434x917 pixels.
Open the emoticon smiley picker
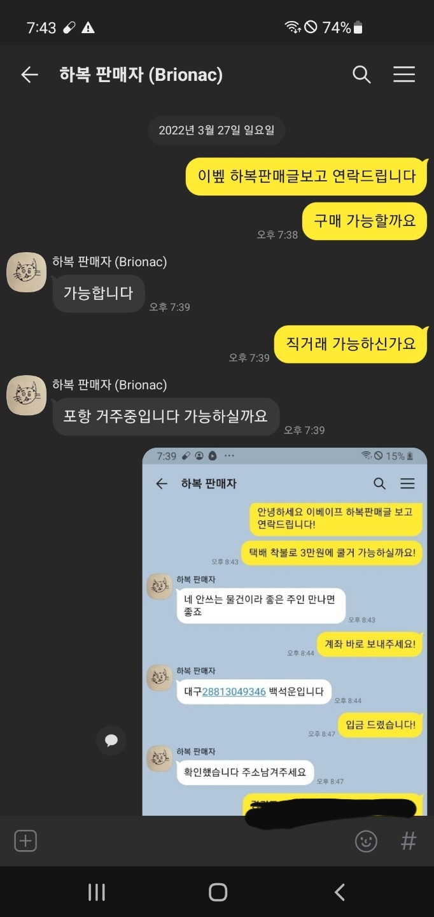366,841
